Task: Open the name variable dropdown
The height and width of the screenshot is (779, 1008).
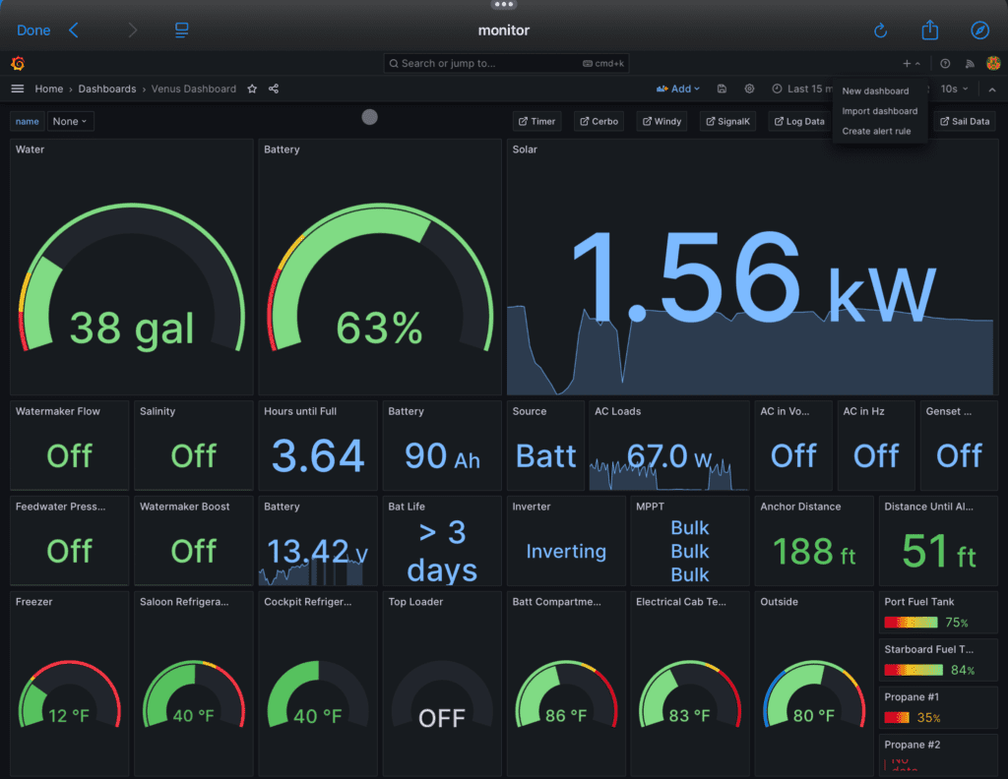Action: [71, 121]
